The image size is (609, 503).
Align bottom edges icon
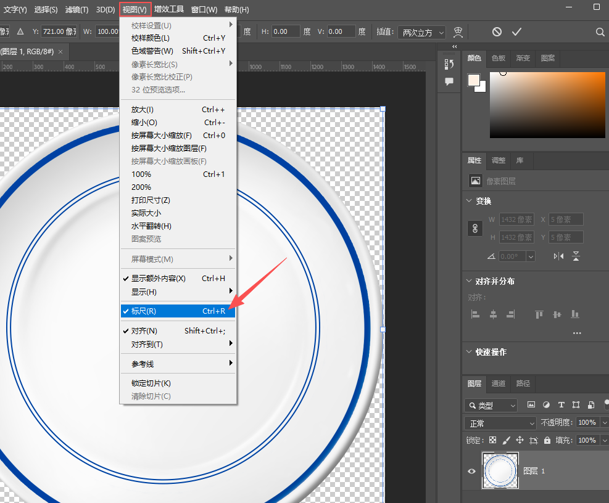575,314
